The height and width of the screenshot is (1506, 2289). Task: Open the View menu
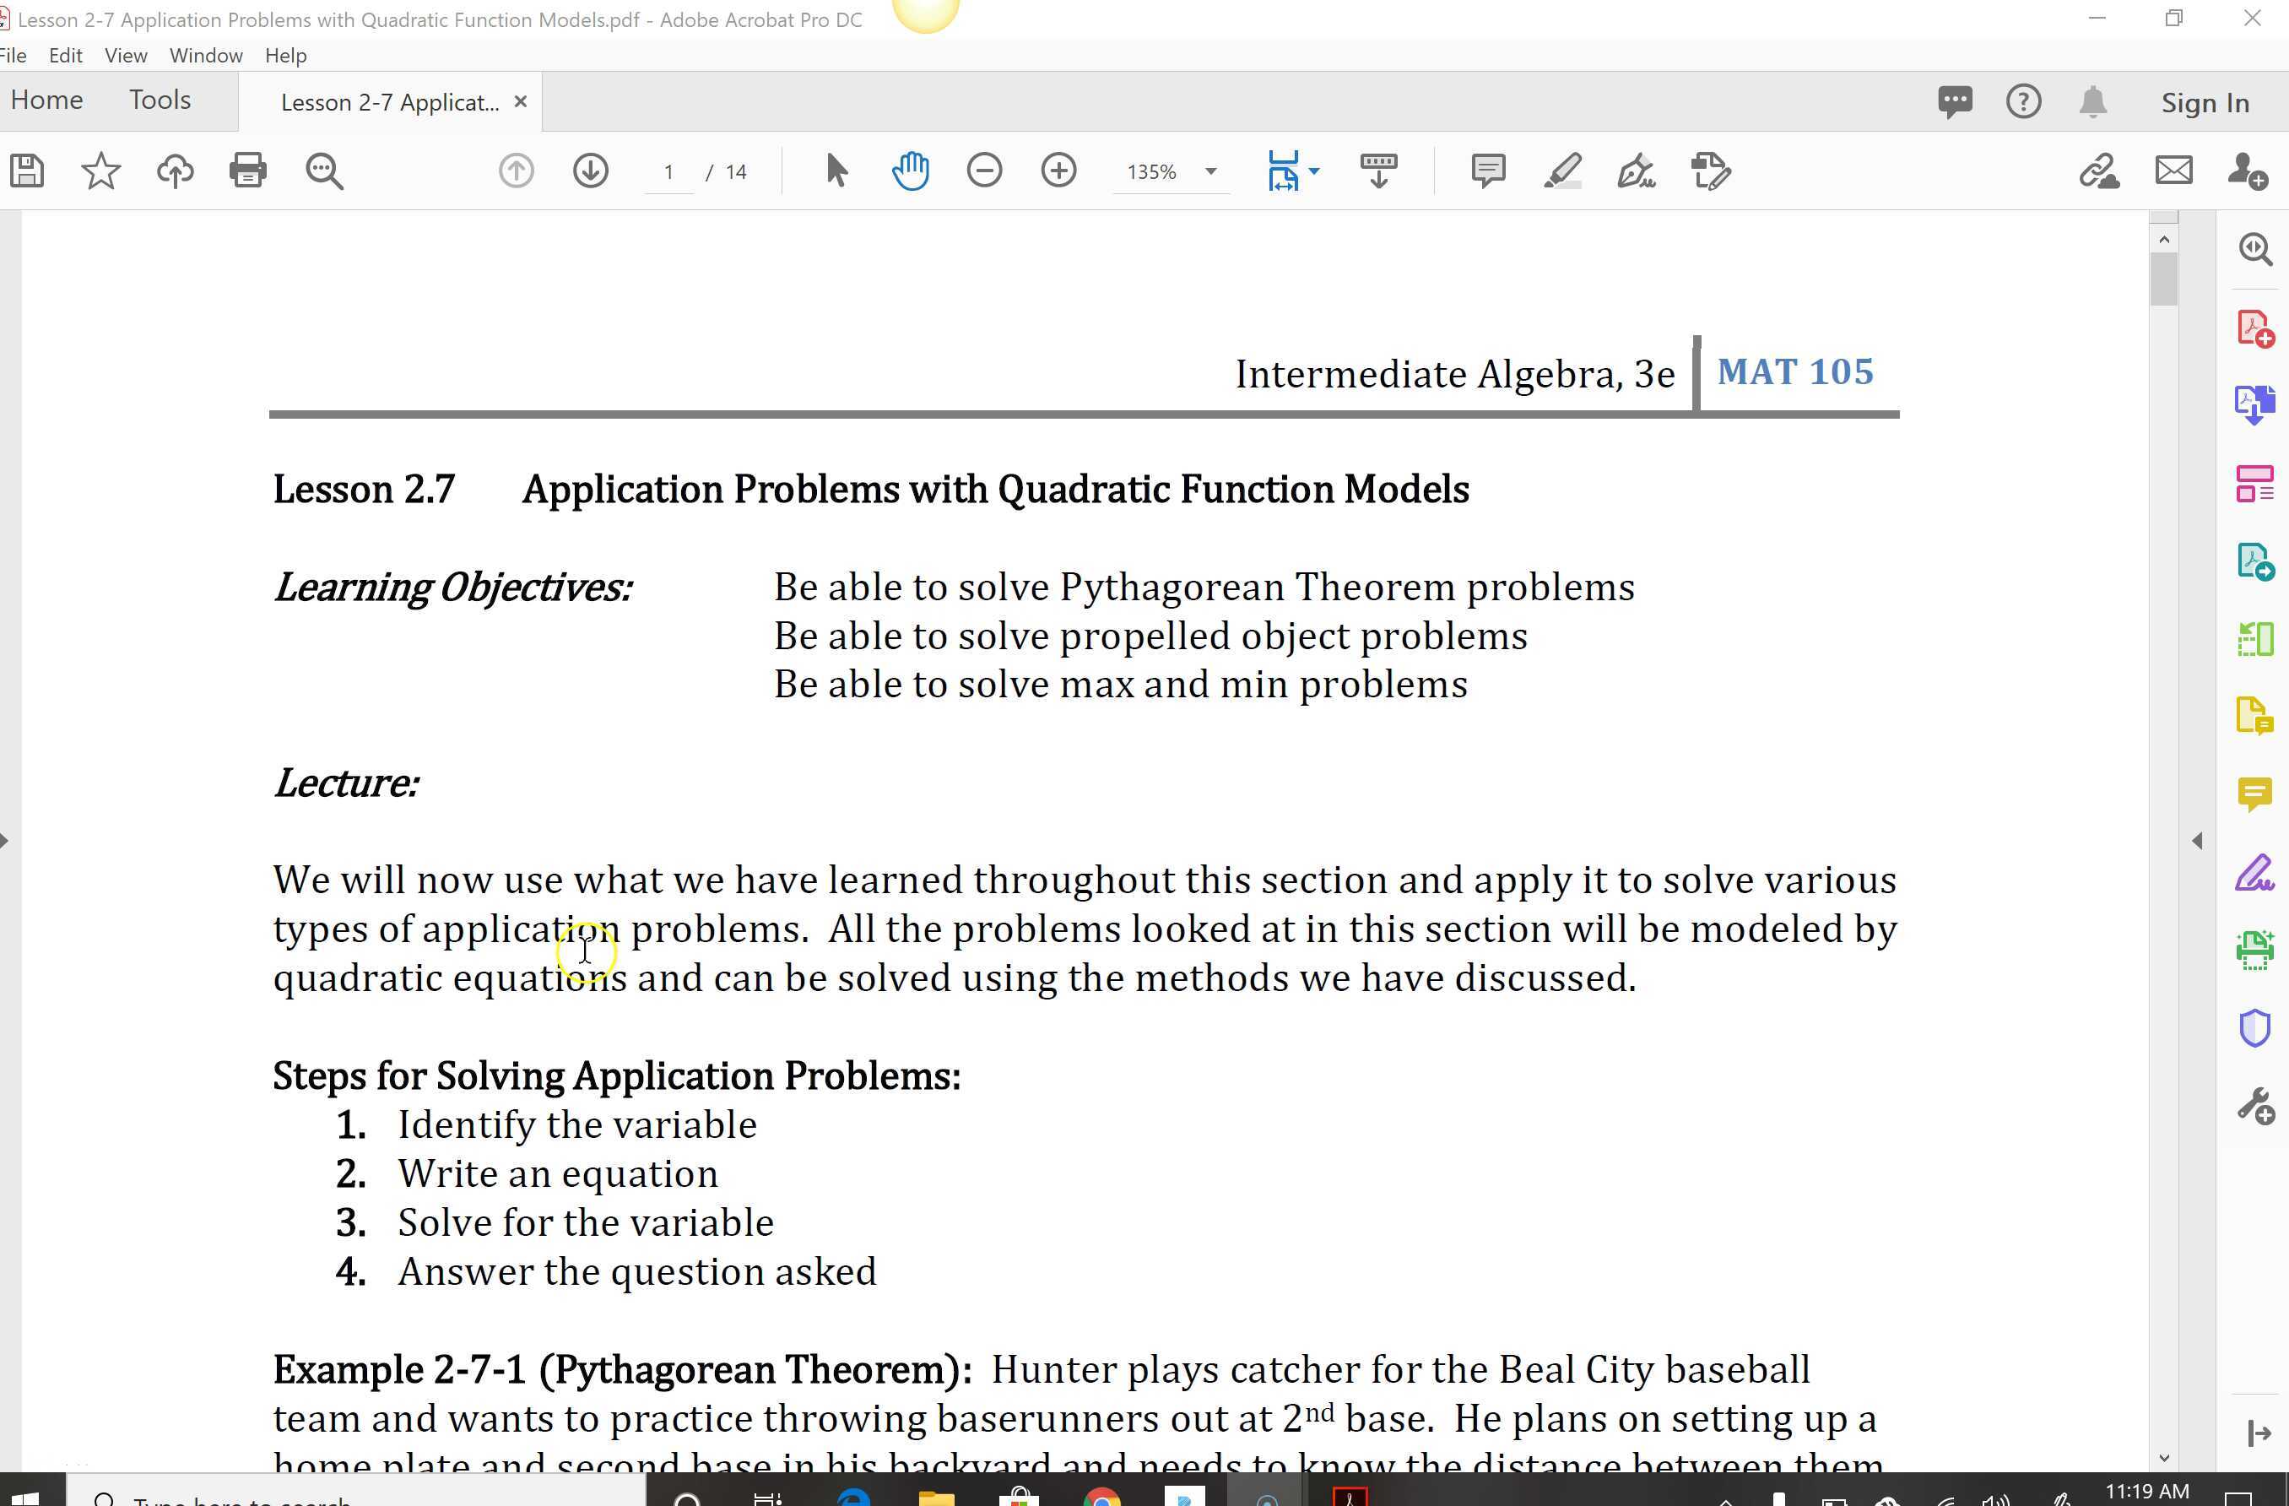pos(125,56)
